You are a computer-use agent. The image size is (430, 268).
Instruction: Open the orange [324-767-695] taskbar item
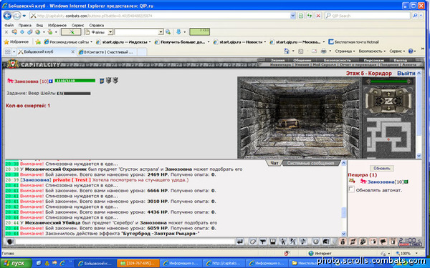pos(138,263)
